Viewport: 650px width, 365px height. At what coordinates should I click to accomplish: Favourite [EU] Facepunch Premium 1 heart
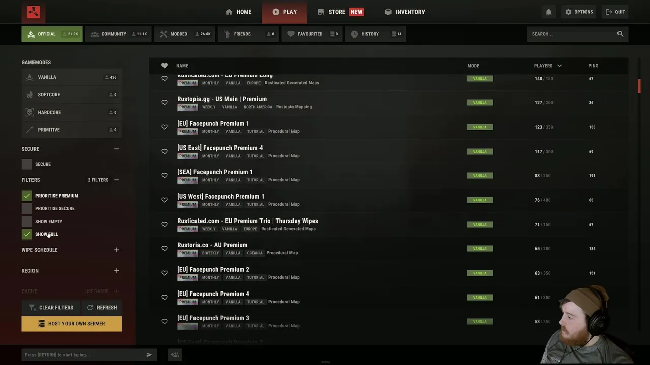165,127
